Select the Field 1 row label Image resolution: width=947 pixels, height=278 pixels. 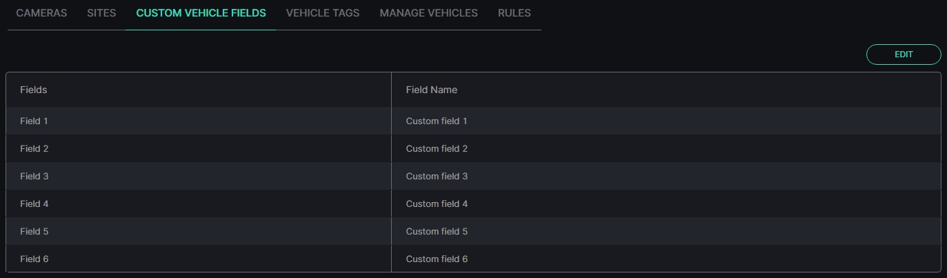pyautogui.click(x=34, y=121)
